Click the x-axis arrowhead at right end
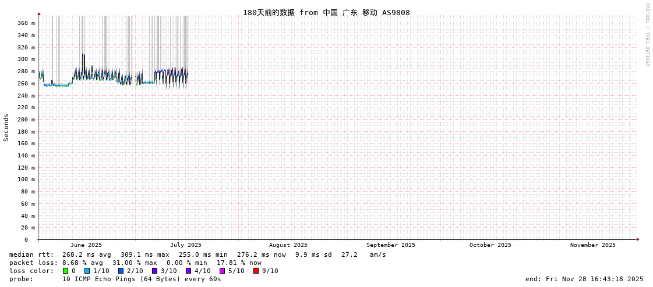Image resolution: width=653 pixels, height=287 pixels. (637, 239)
